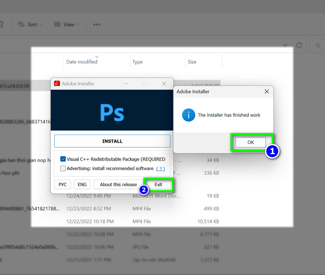Open About this release
The height and width of the screenshot is (275, 325).
click(118, 184)
